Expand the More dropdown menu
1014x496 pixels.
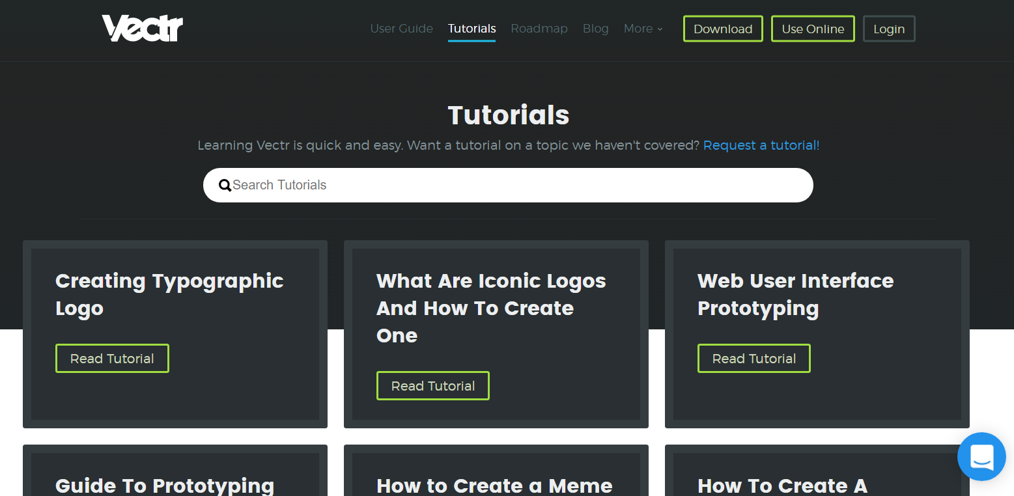pos(643,29)
